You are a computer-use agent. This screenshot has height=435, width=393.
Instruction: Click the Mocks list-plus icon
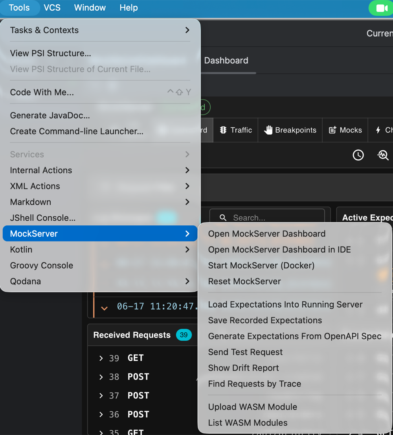click(332, 130)
